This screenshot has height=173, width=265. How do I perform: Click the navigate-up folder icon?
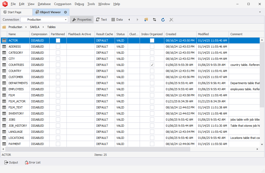click(x=146, y=19)
